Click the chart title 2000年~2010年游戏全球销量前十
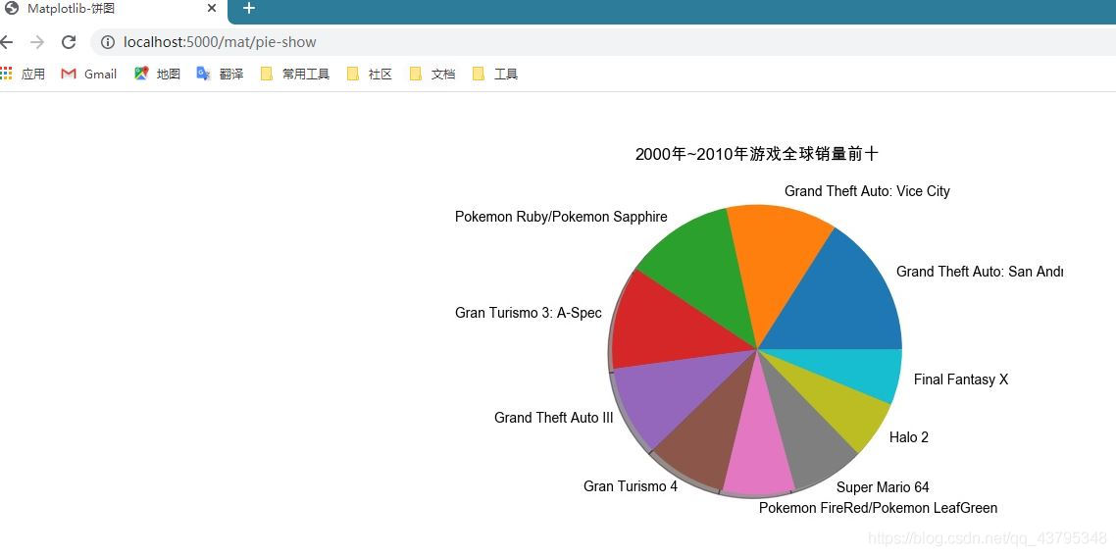 (757, 155)
